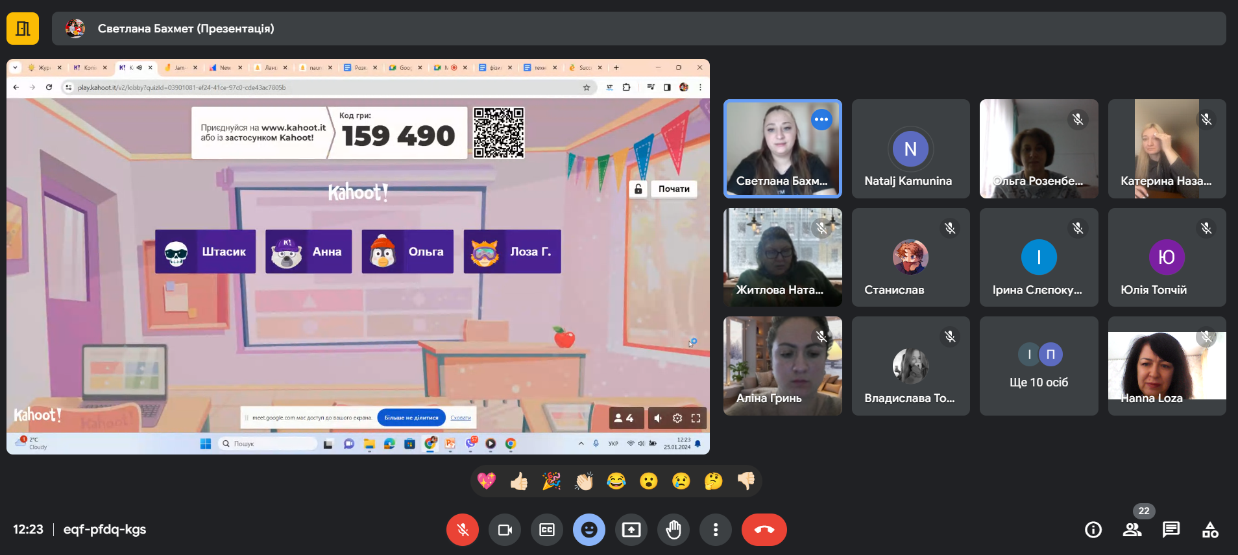This screenshot has height=555, width=1238.
Task: Show the participants list
Action: click(x=1132, y=530)
